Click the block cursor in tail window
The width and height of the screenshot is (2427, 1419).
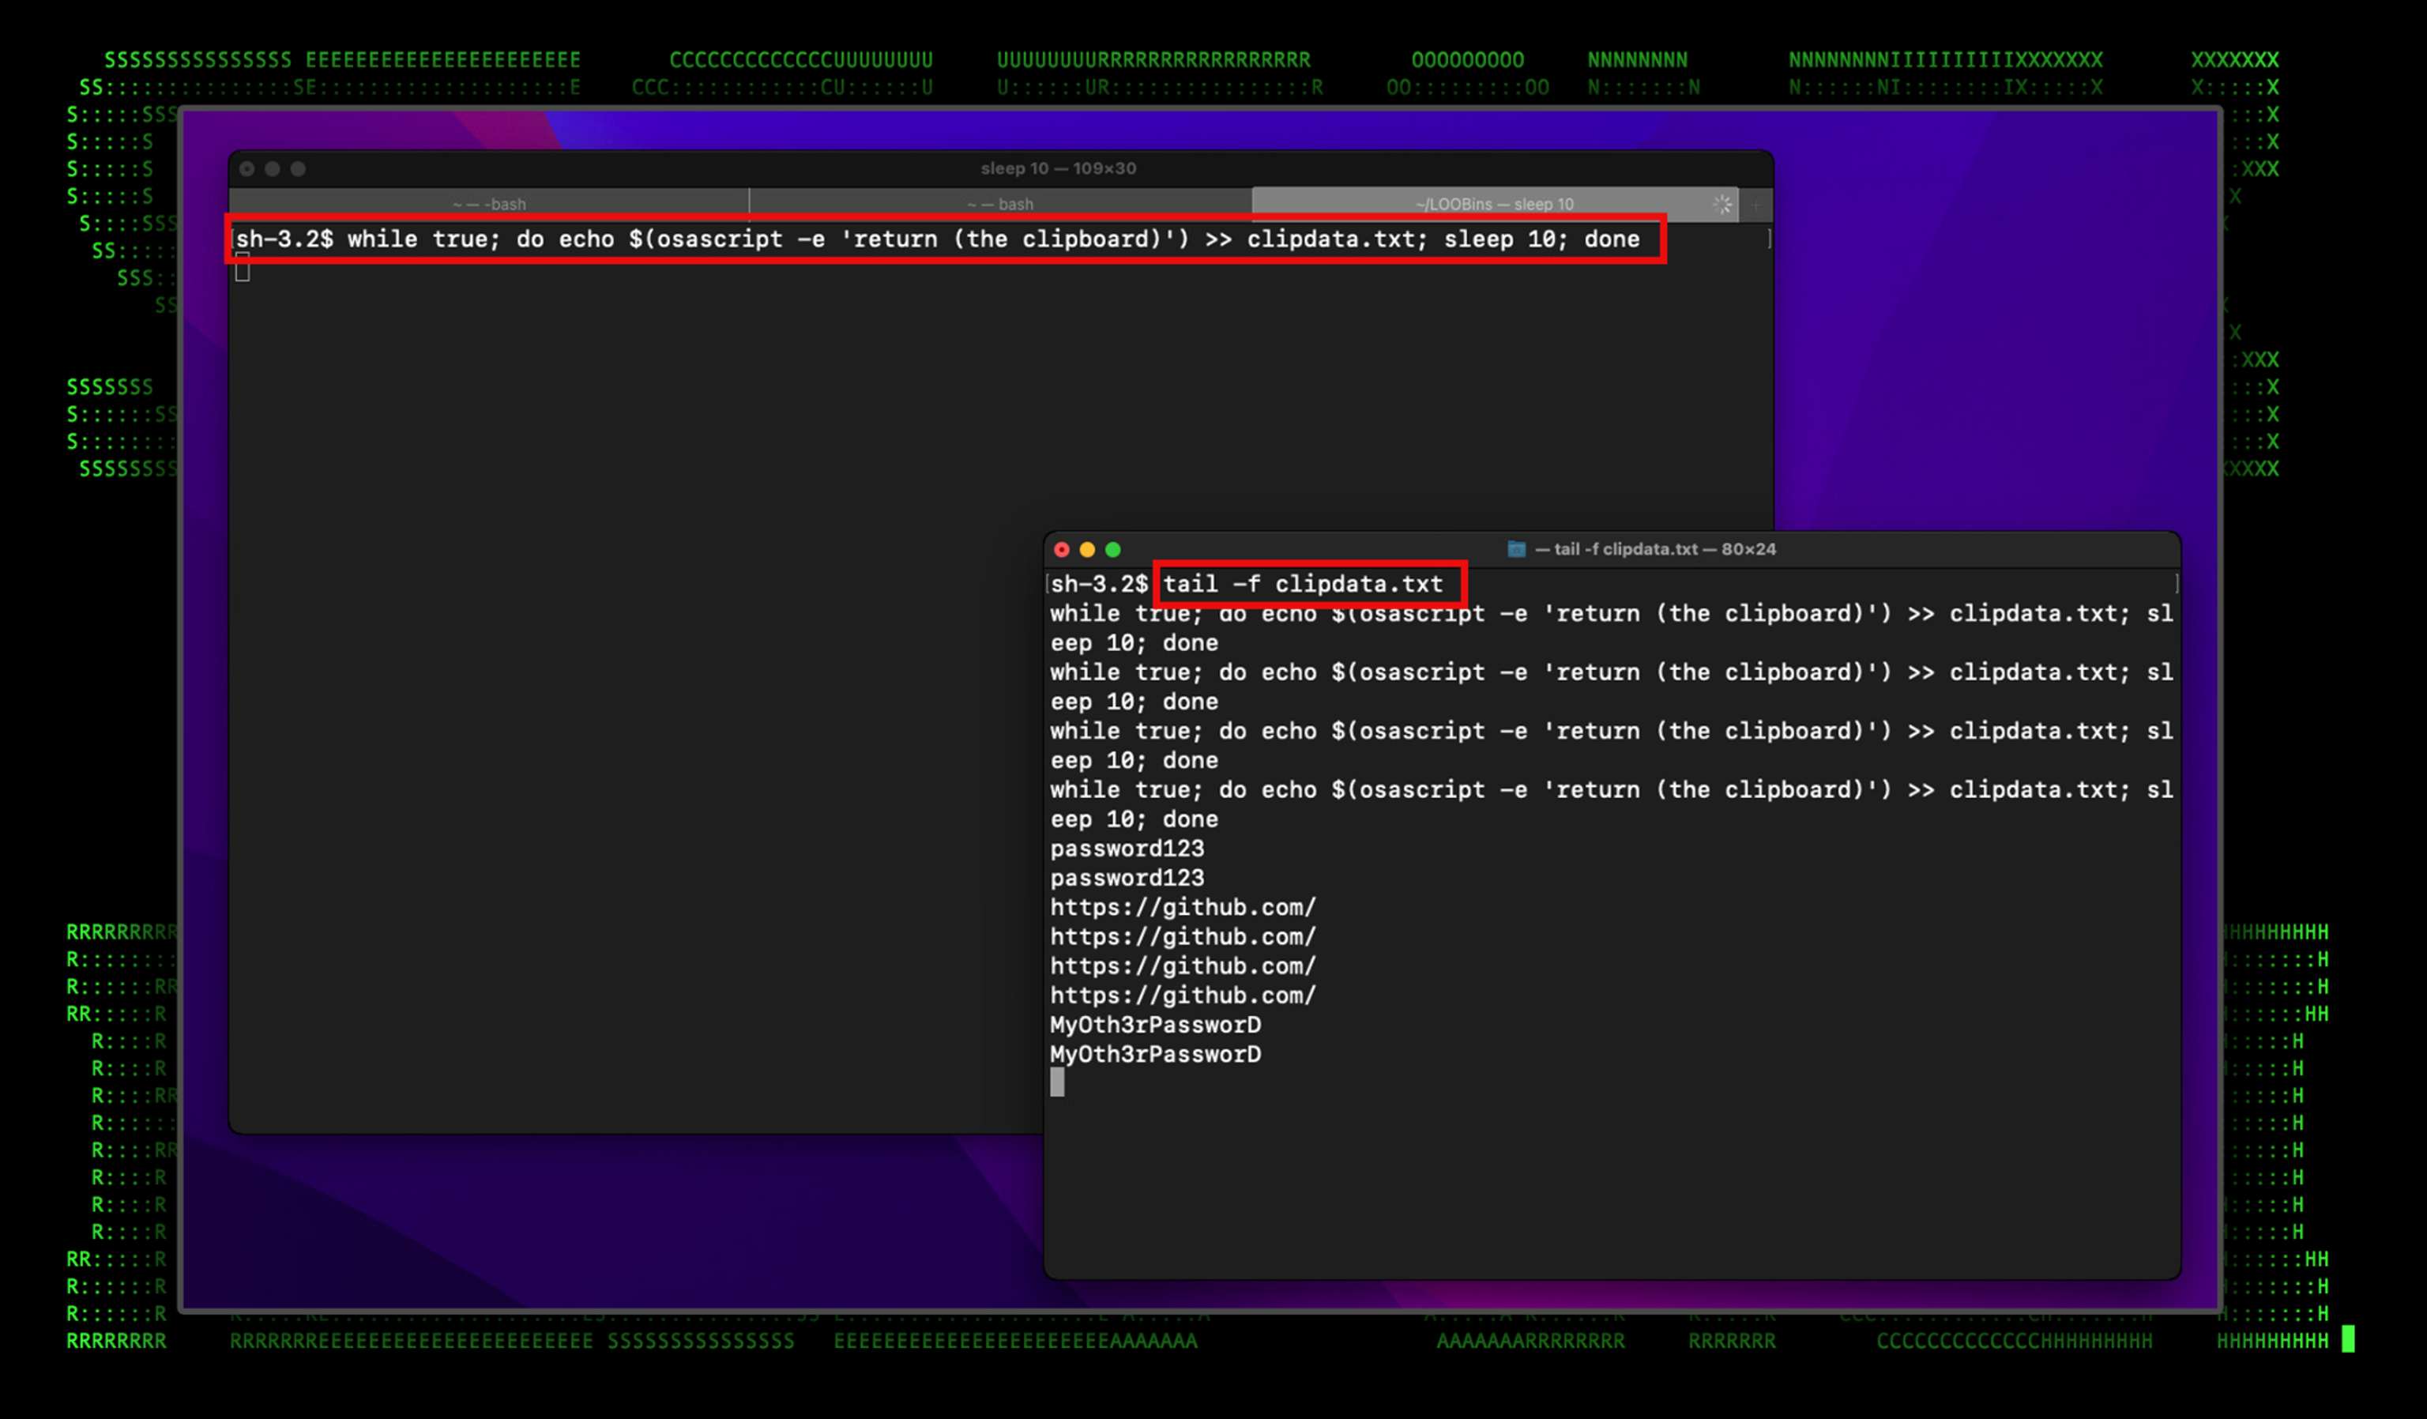(1056, 1082)
